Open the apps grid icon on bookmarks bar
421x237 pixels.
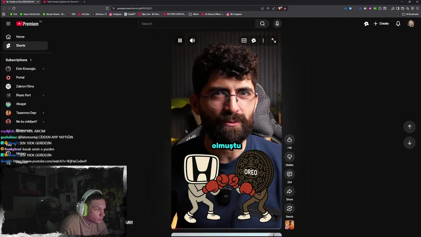(4, 14)
